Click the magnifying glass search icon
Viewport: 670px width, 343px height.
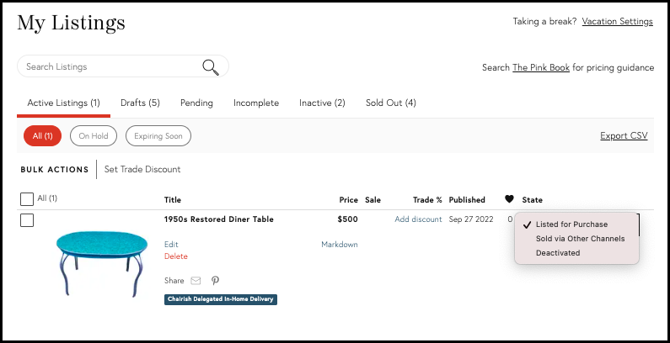[x=211, y=67]
